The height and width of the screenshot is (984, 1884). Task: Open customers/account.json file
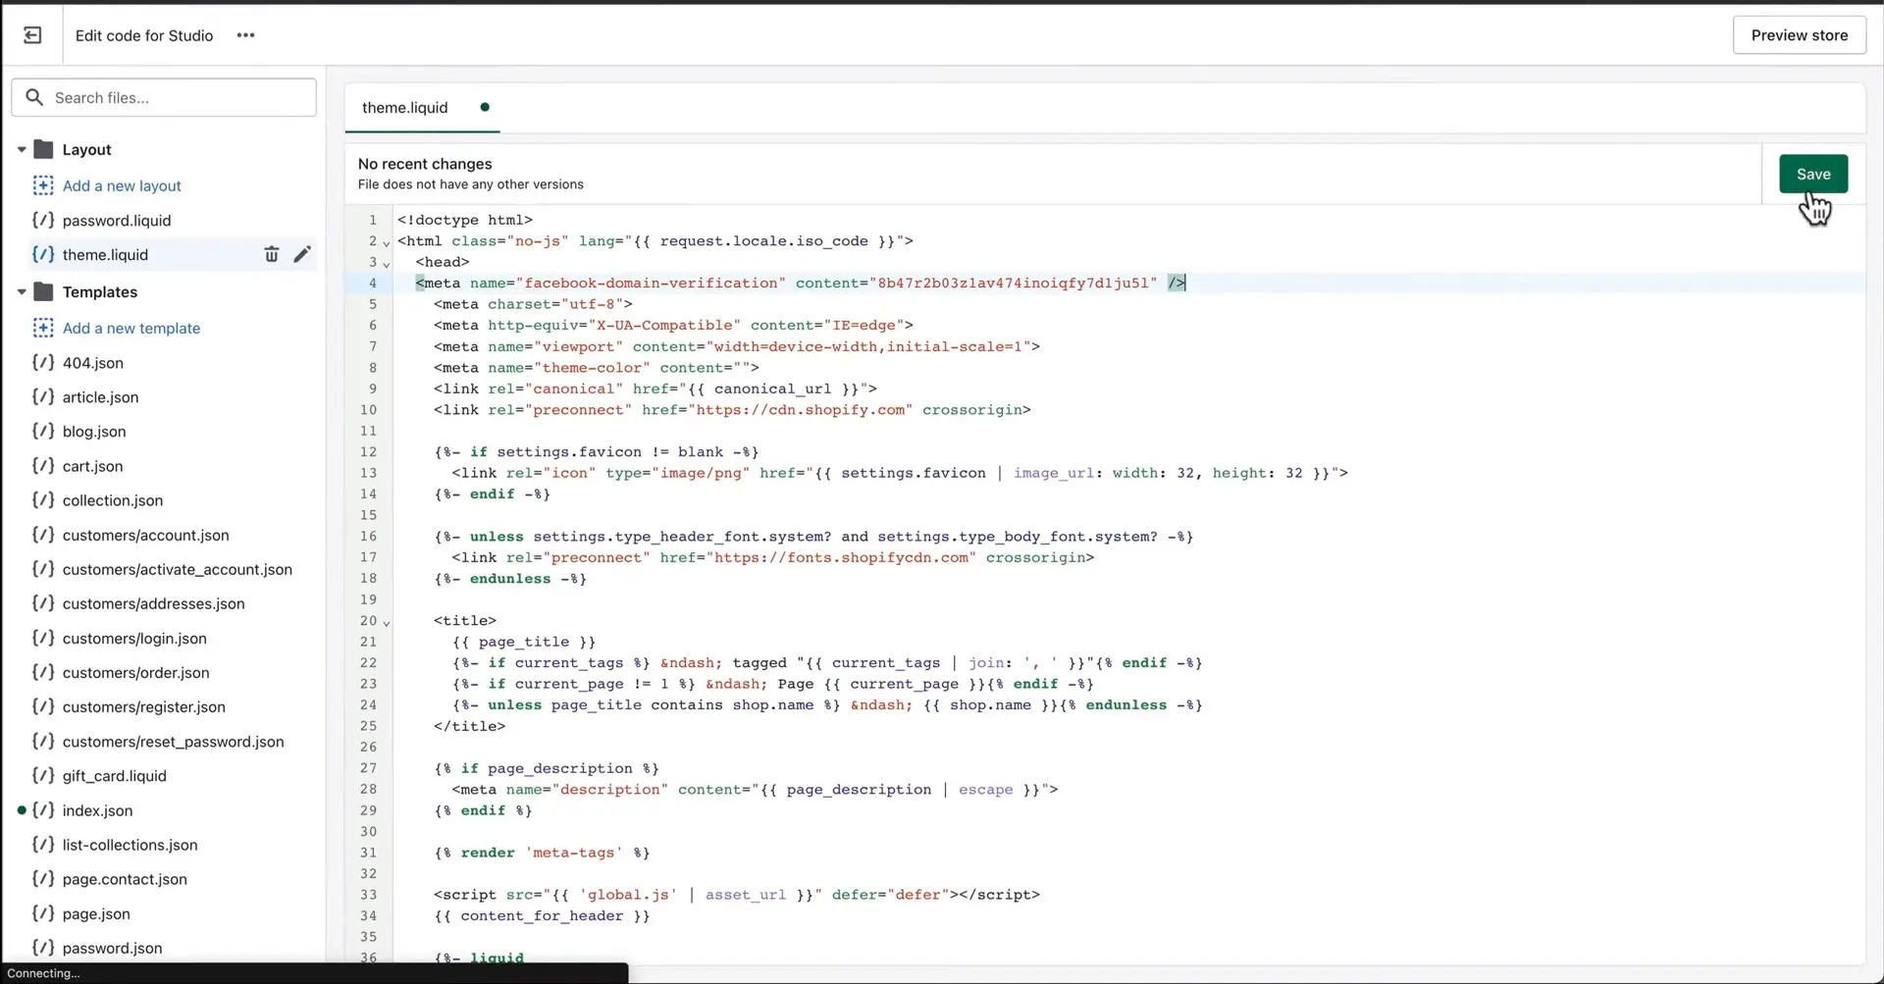[x=145, y=535]
